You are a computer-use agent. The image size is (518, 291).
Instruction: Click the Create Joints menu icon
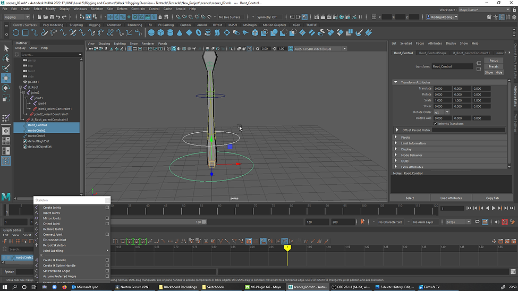(x=37, y=208)
